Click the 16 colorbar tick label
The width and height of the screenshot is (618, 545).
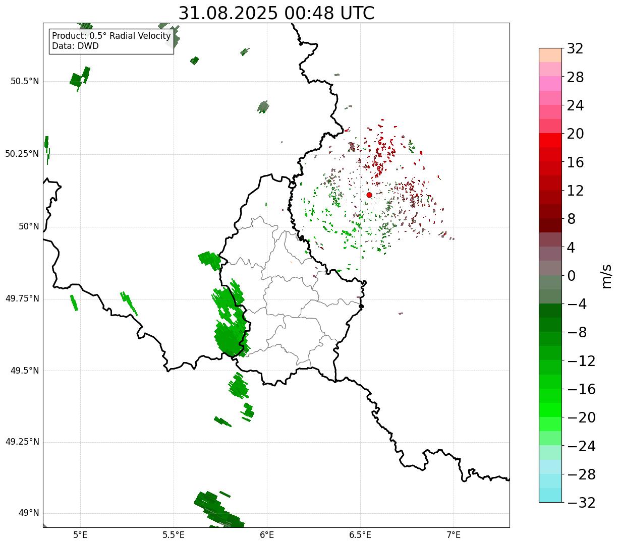point(575,162)
